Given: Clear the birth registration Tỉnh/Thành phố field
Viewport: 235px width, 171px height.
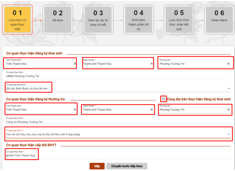Looking at the screenshot, I should click(75, 64).
